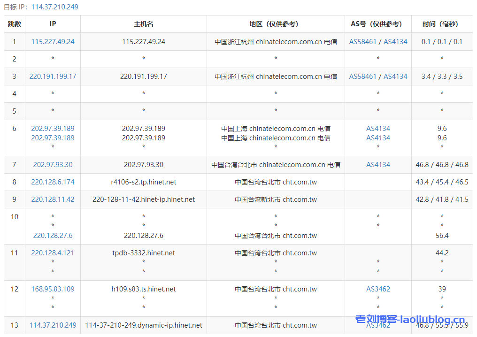Open the link for IP 220.191.199.17
The height and width of the screenshot is (337, 477).
click(53, 76)
